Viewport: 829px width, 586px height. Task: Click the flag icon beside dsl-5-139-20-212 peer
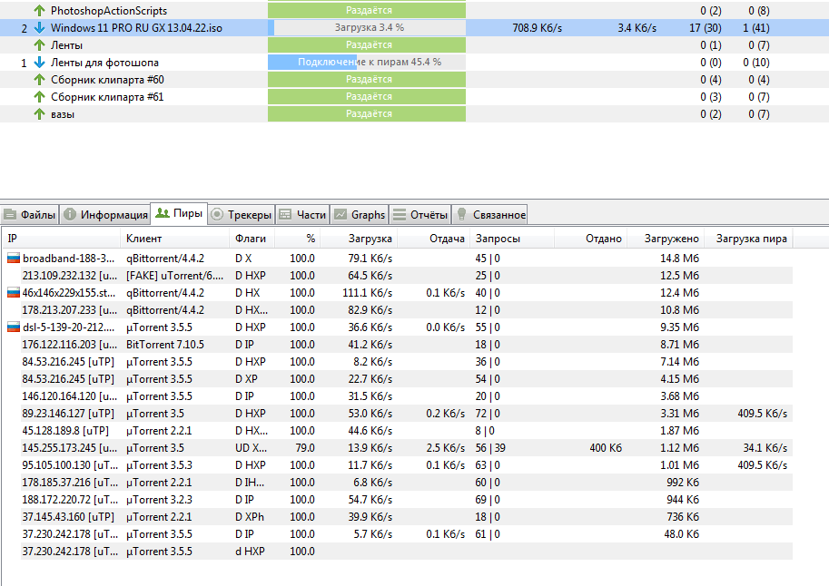pyautogui.click(x=14, y=327)
